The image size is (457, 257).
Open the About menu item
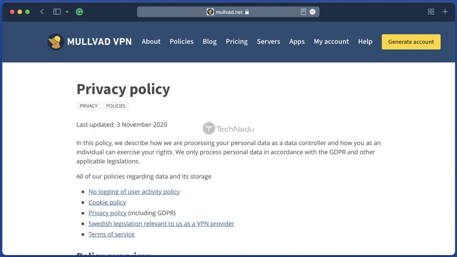tap(151, 41)
